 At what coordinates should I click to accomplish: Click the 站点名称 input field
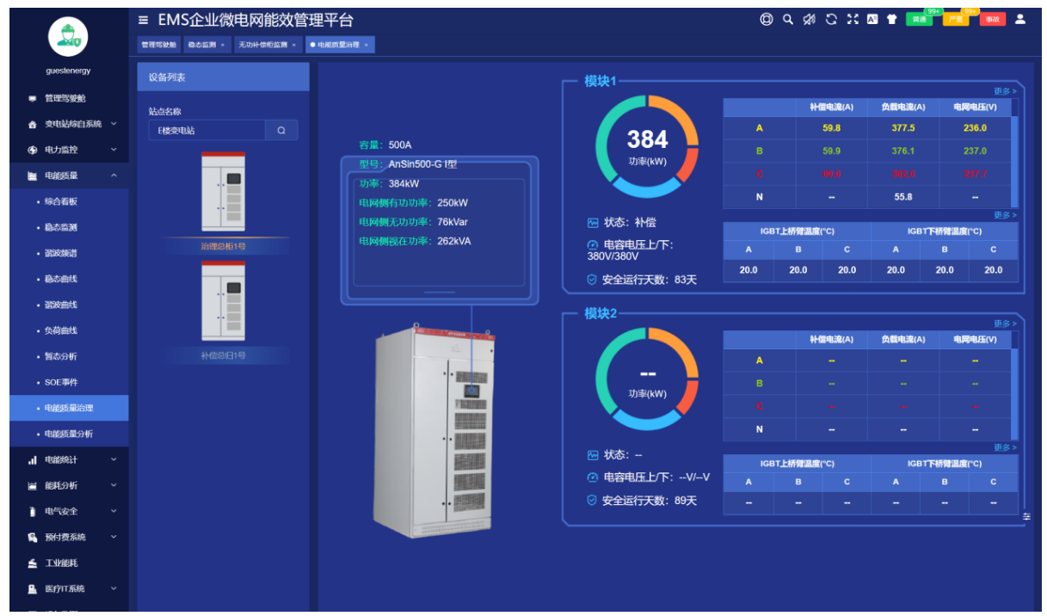tap(206, 131)
